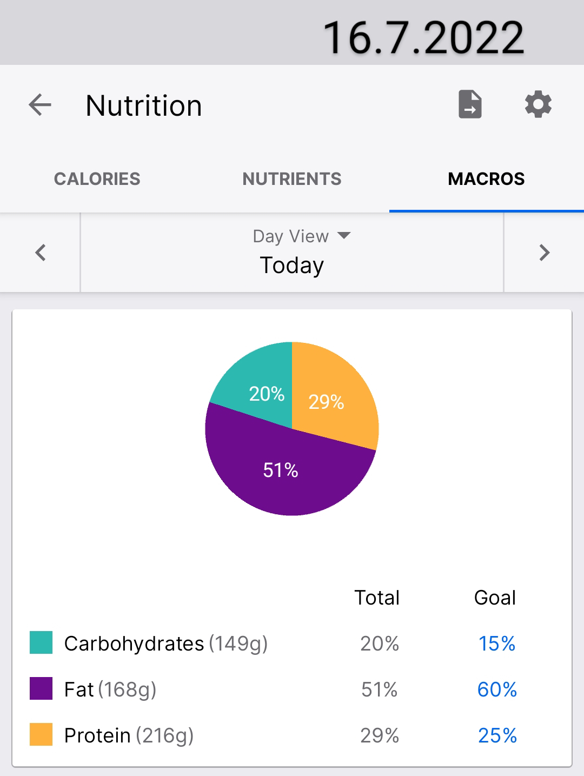Click the teal Carbohydrates legend swatch
The height and width of the screenshot is (776, 584).
[x=41, y=643]
